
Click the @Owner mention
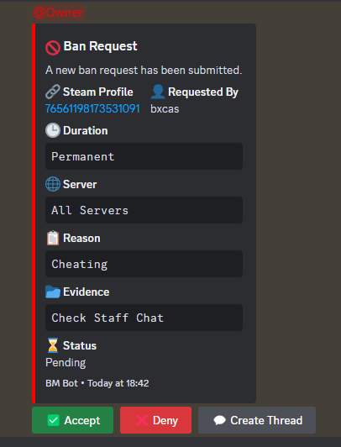(x=59, y=13)
